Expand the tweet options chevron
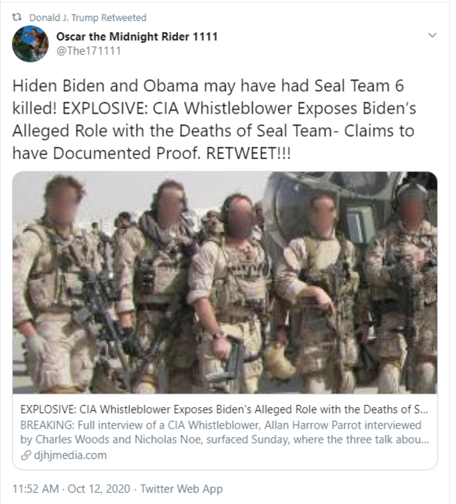456x504 pixels. [433, 35]
